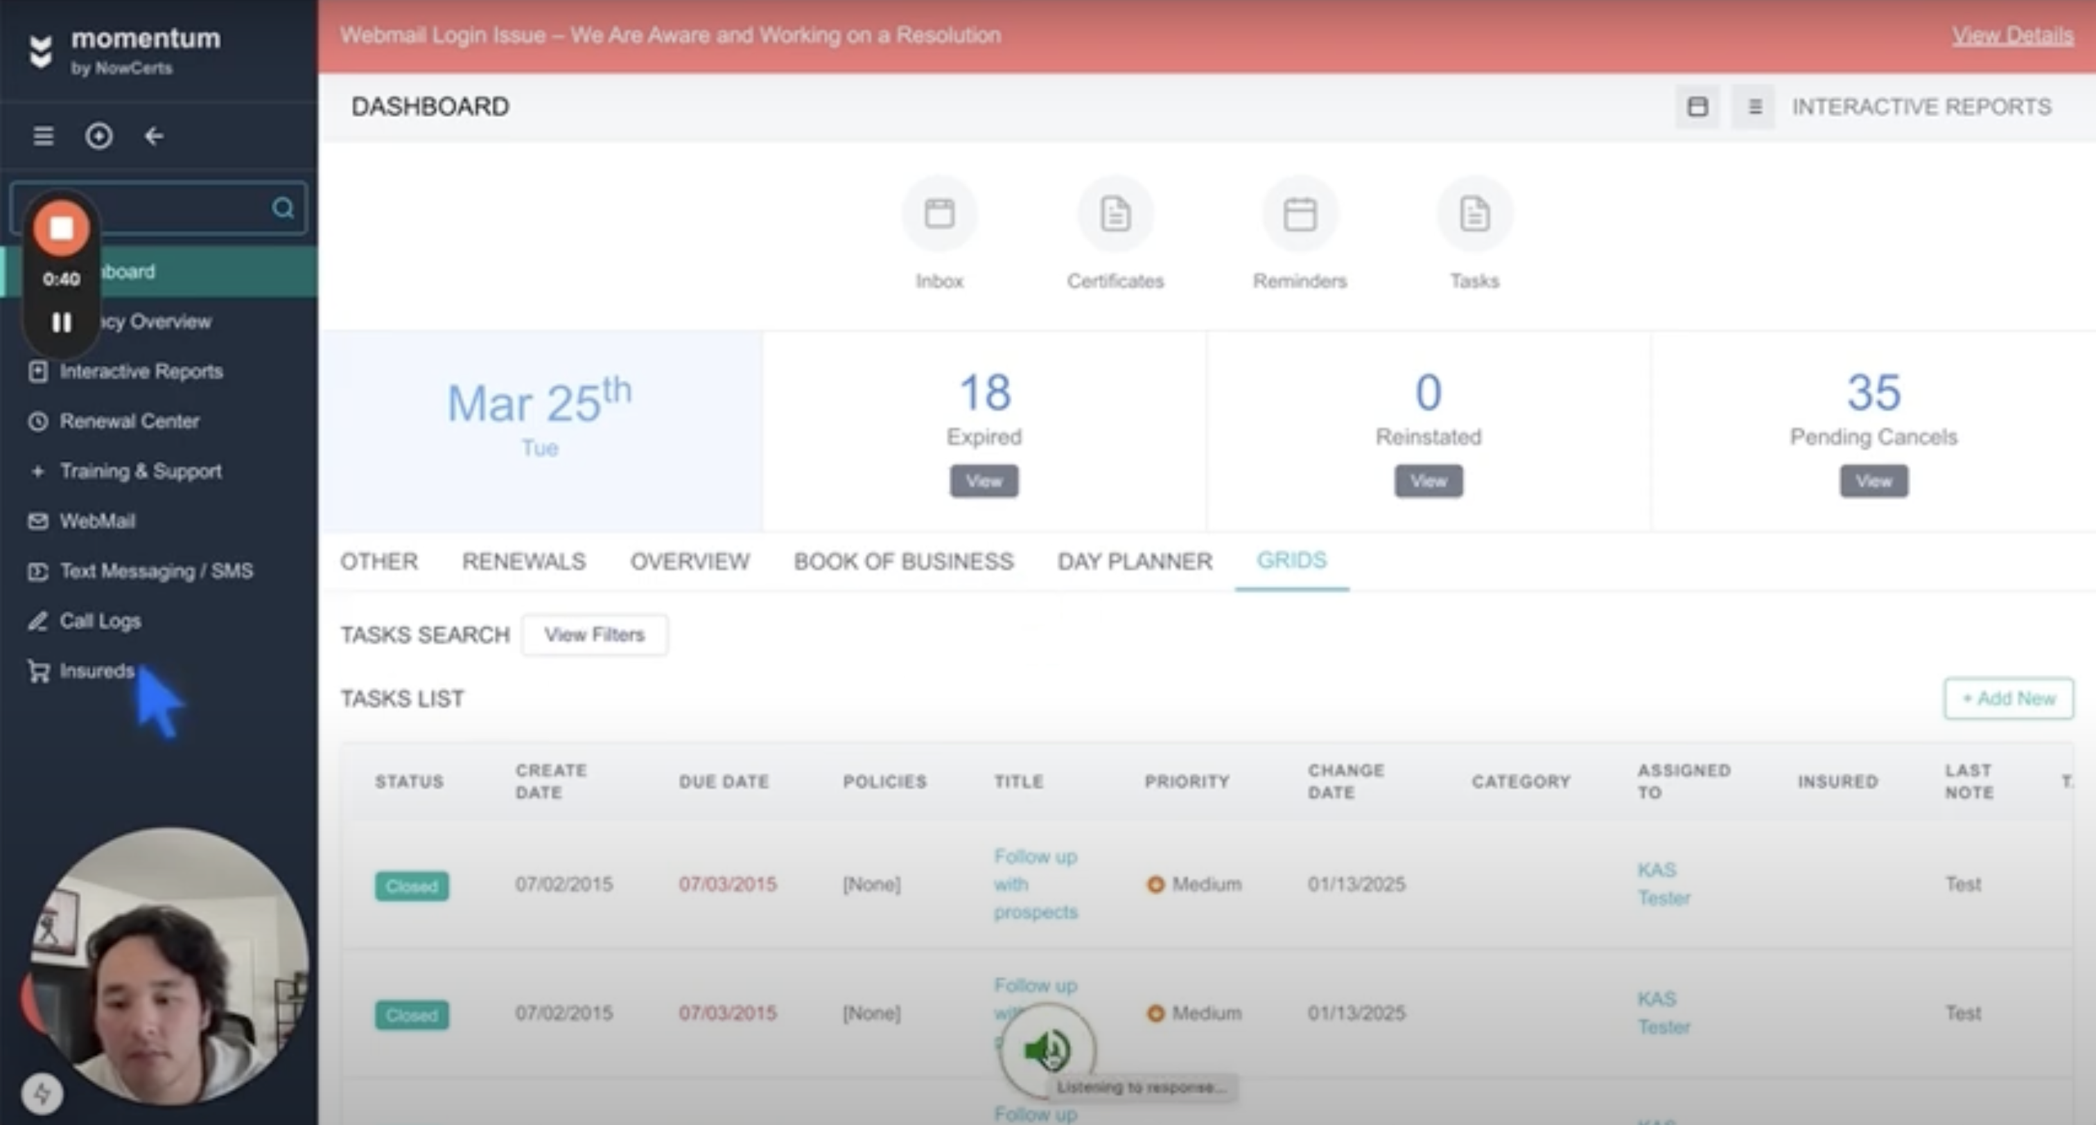Viewport: 2096px width, 1125px height.
Task: Expand Training & Support menu
Action: tap(141, 471)
